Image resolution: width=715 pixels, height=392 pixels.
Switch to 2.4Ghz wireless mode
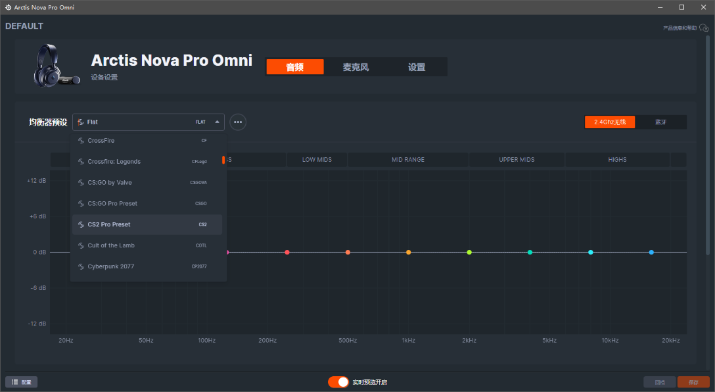point(610,122)
